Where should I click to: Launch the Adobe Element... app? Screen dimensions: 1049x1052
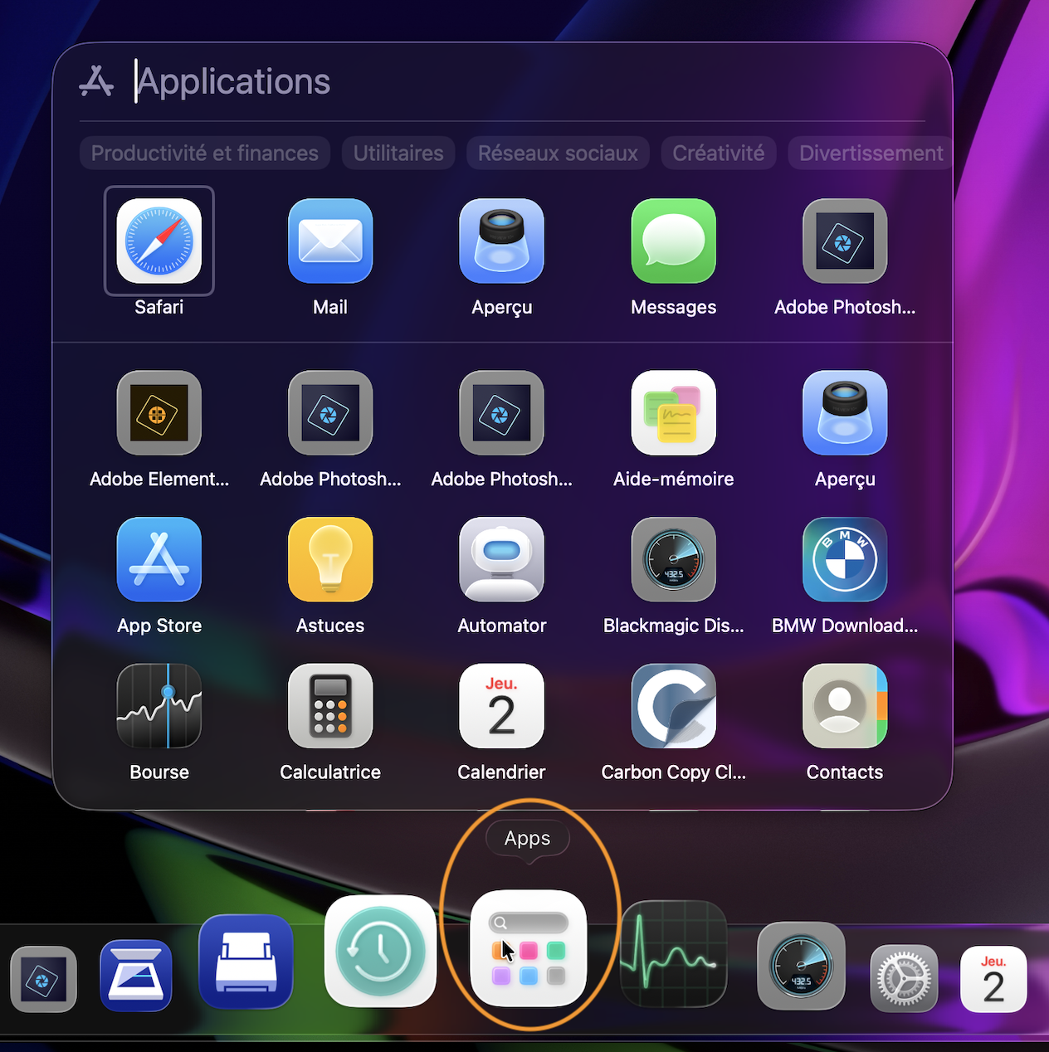[159, 413]
